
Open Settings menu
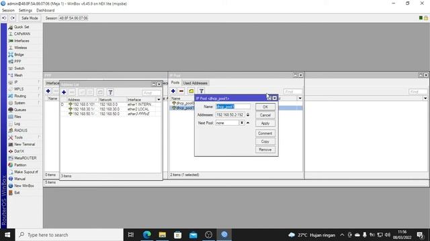[26, 11]
